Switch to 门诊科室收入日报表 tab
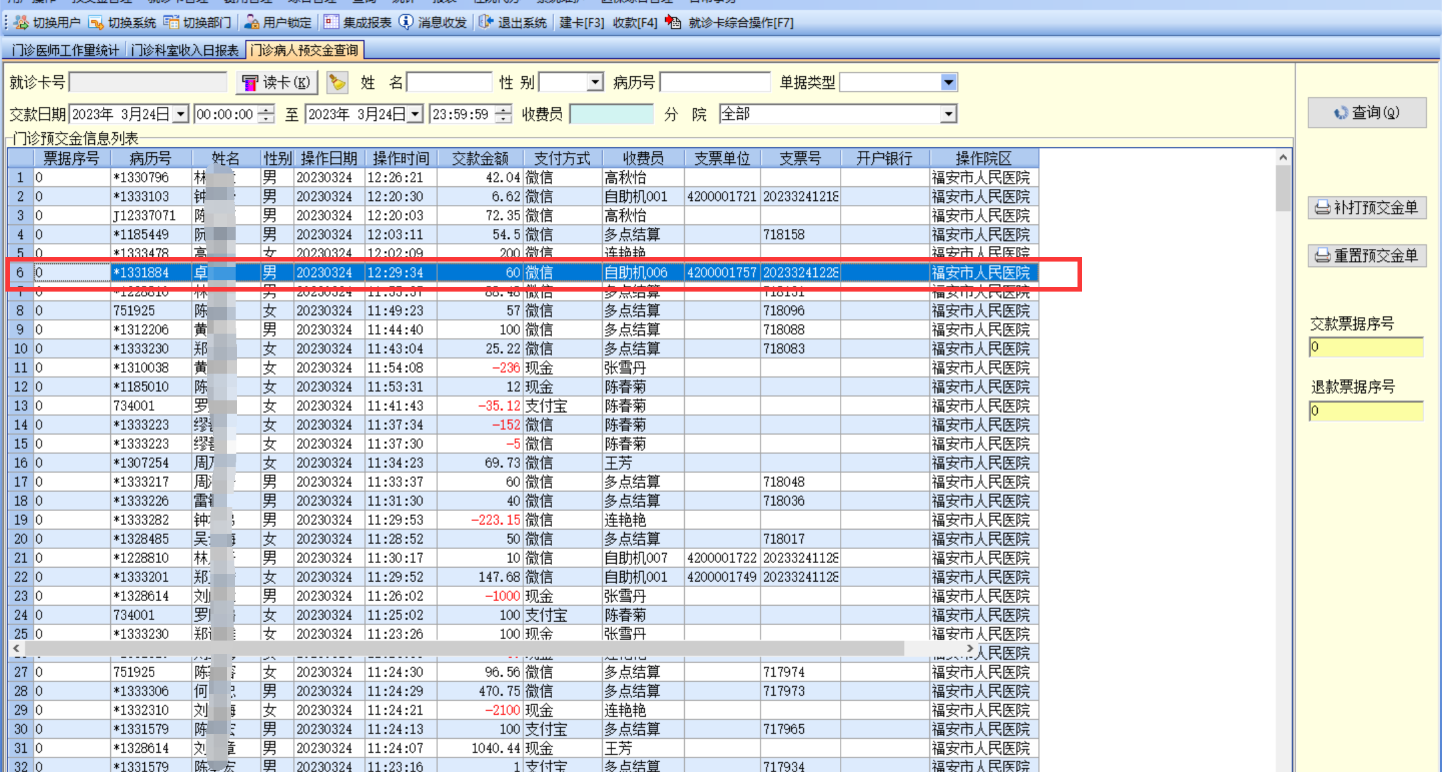This screenshot has height=772, width=1442. point(184,51)
